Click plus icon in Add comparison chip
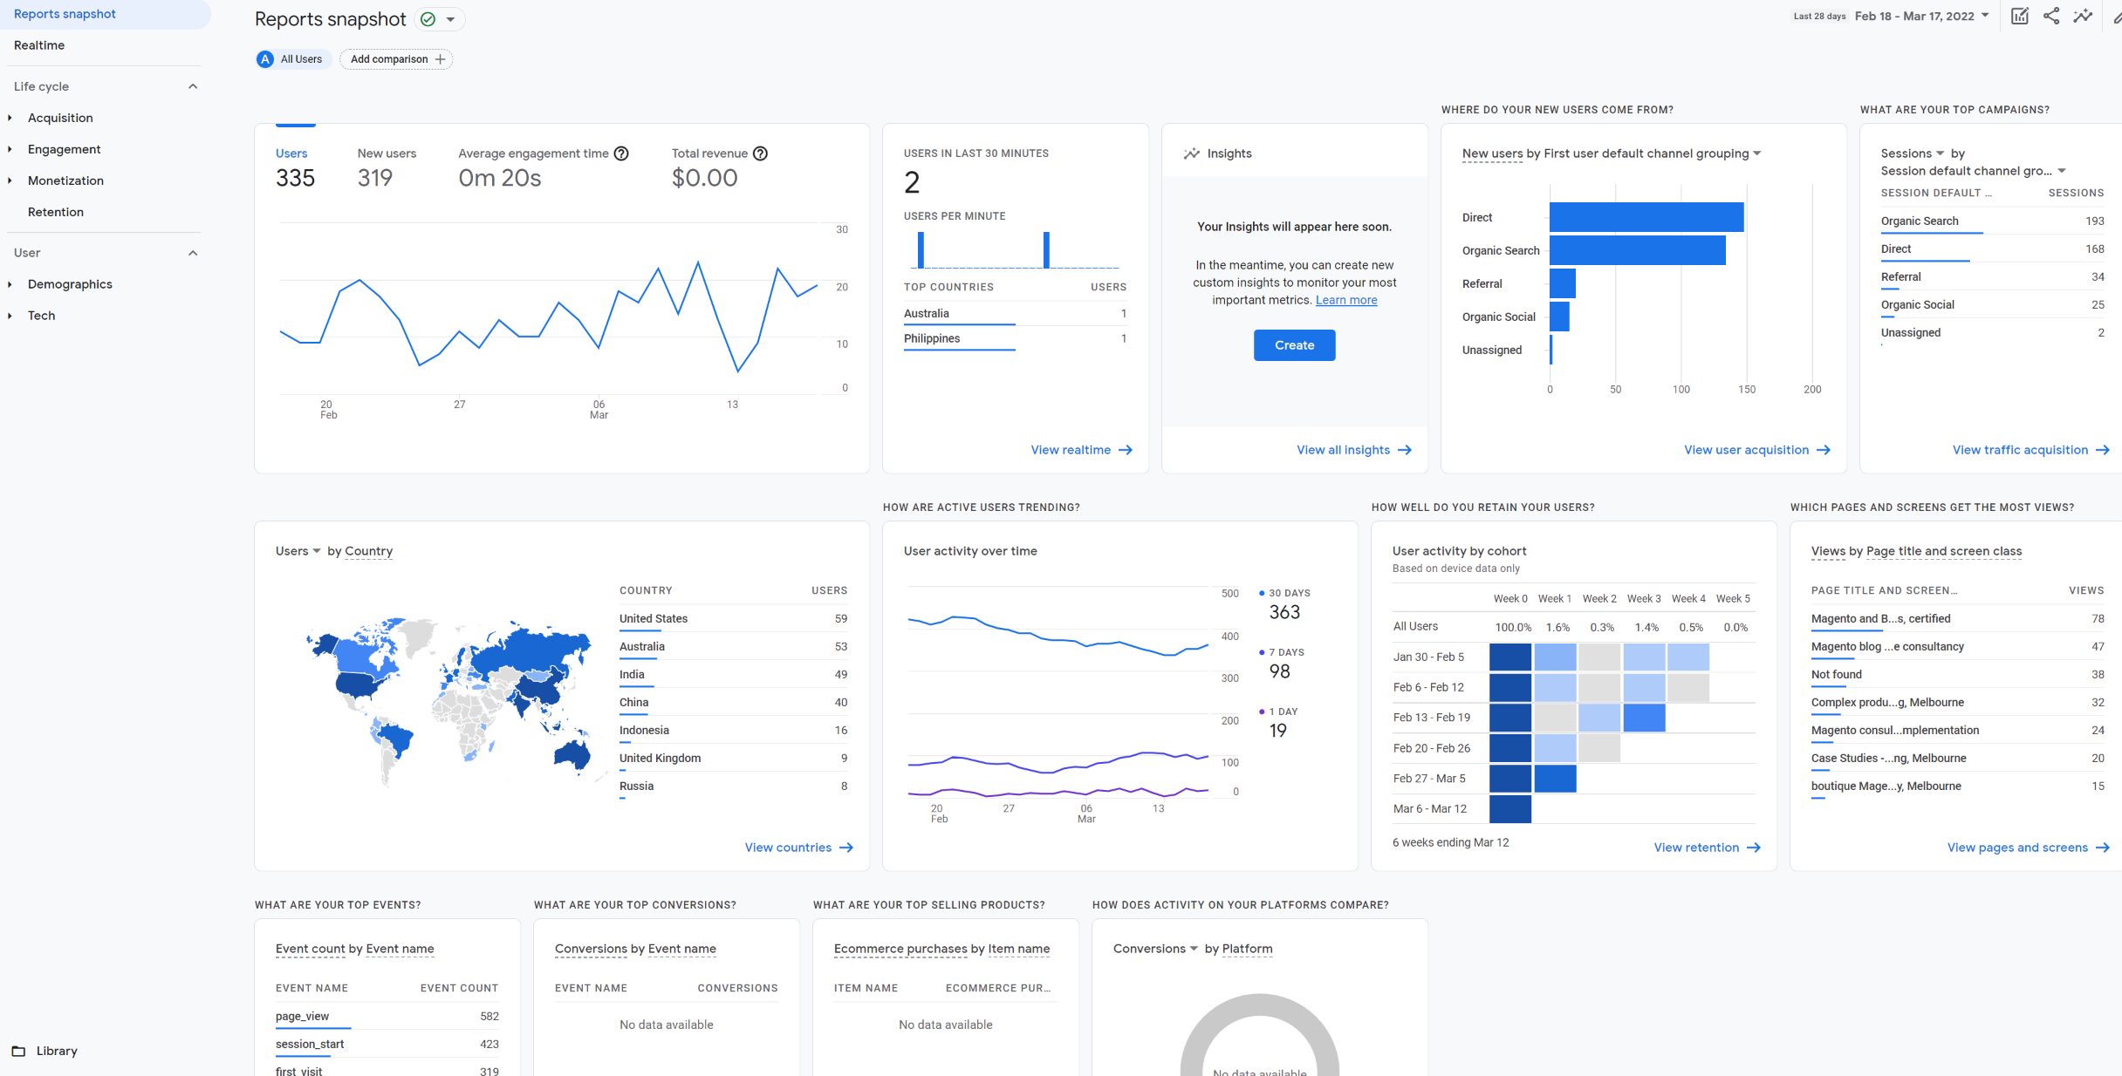The height and width of the screenshot is (1076, 2122). pyautogui.click(x=441, y=59)
